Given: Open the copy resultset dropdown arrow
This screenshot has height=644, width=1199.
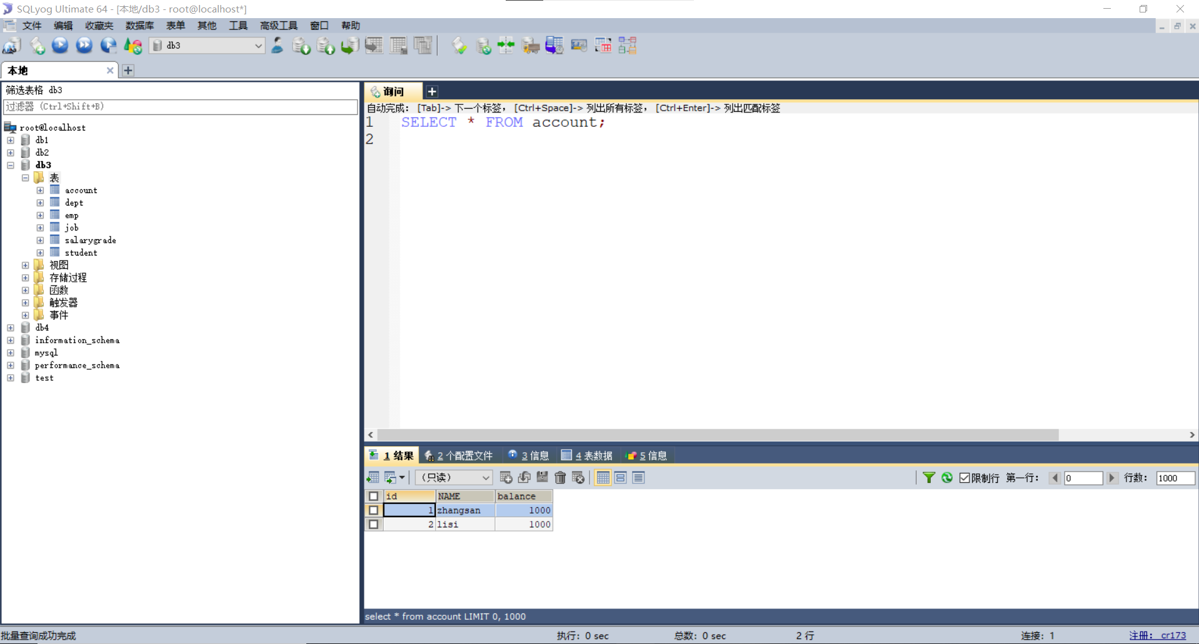Looking at the screenshot, I should point(402,478).
